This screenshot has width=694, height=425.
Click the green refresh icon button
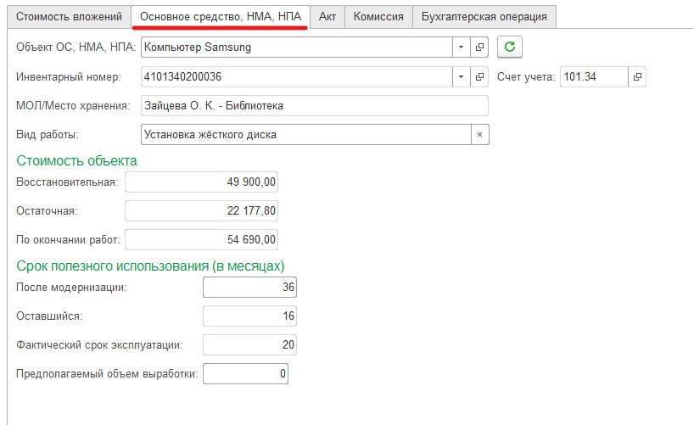click(509, 48)
